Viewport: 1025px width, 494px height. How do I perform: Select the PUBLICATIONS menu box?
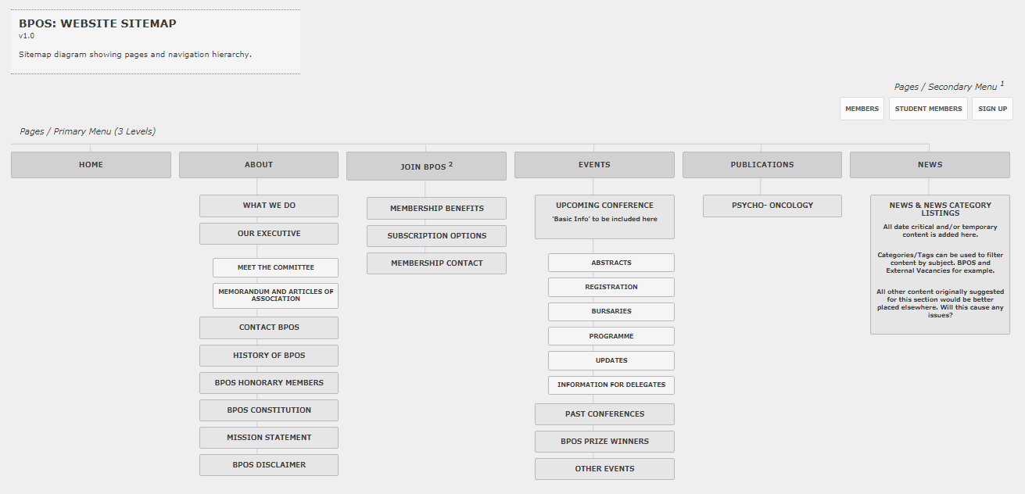[x=762, y=165]
